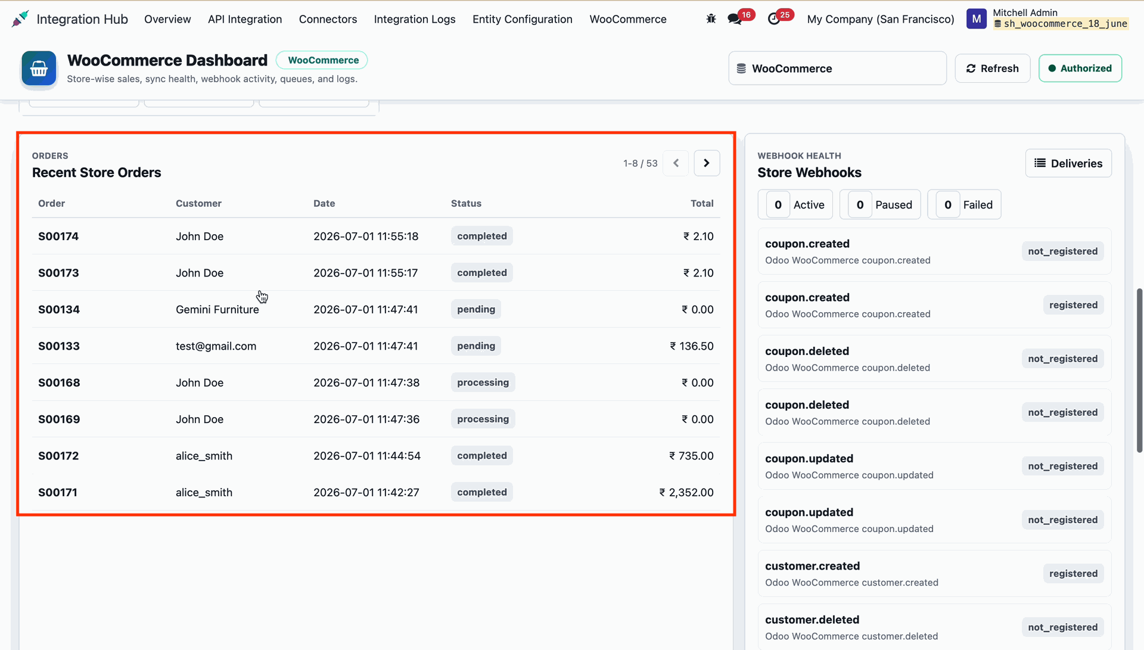
Task: Click the ₹ 2,352.00 total of S00171
Action: click(686, 493)
